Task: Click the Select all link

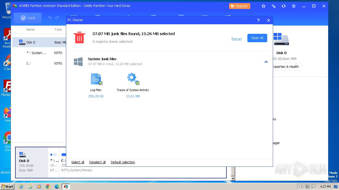Action: [x=78, y=162]
